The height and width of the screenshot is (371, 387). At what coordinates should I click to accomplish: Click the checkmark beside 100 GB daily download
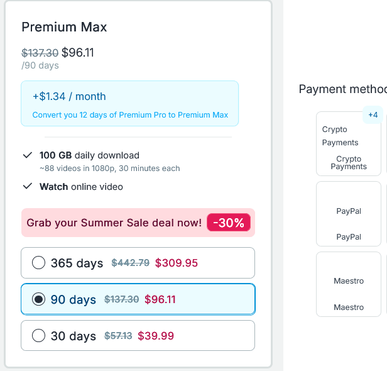[27, 155]
